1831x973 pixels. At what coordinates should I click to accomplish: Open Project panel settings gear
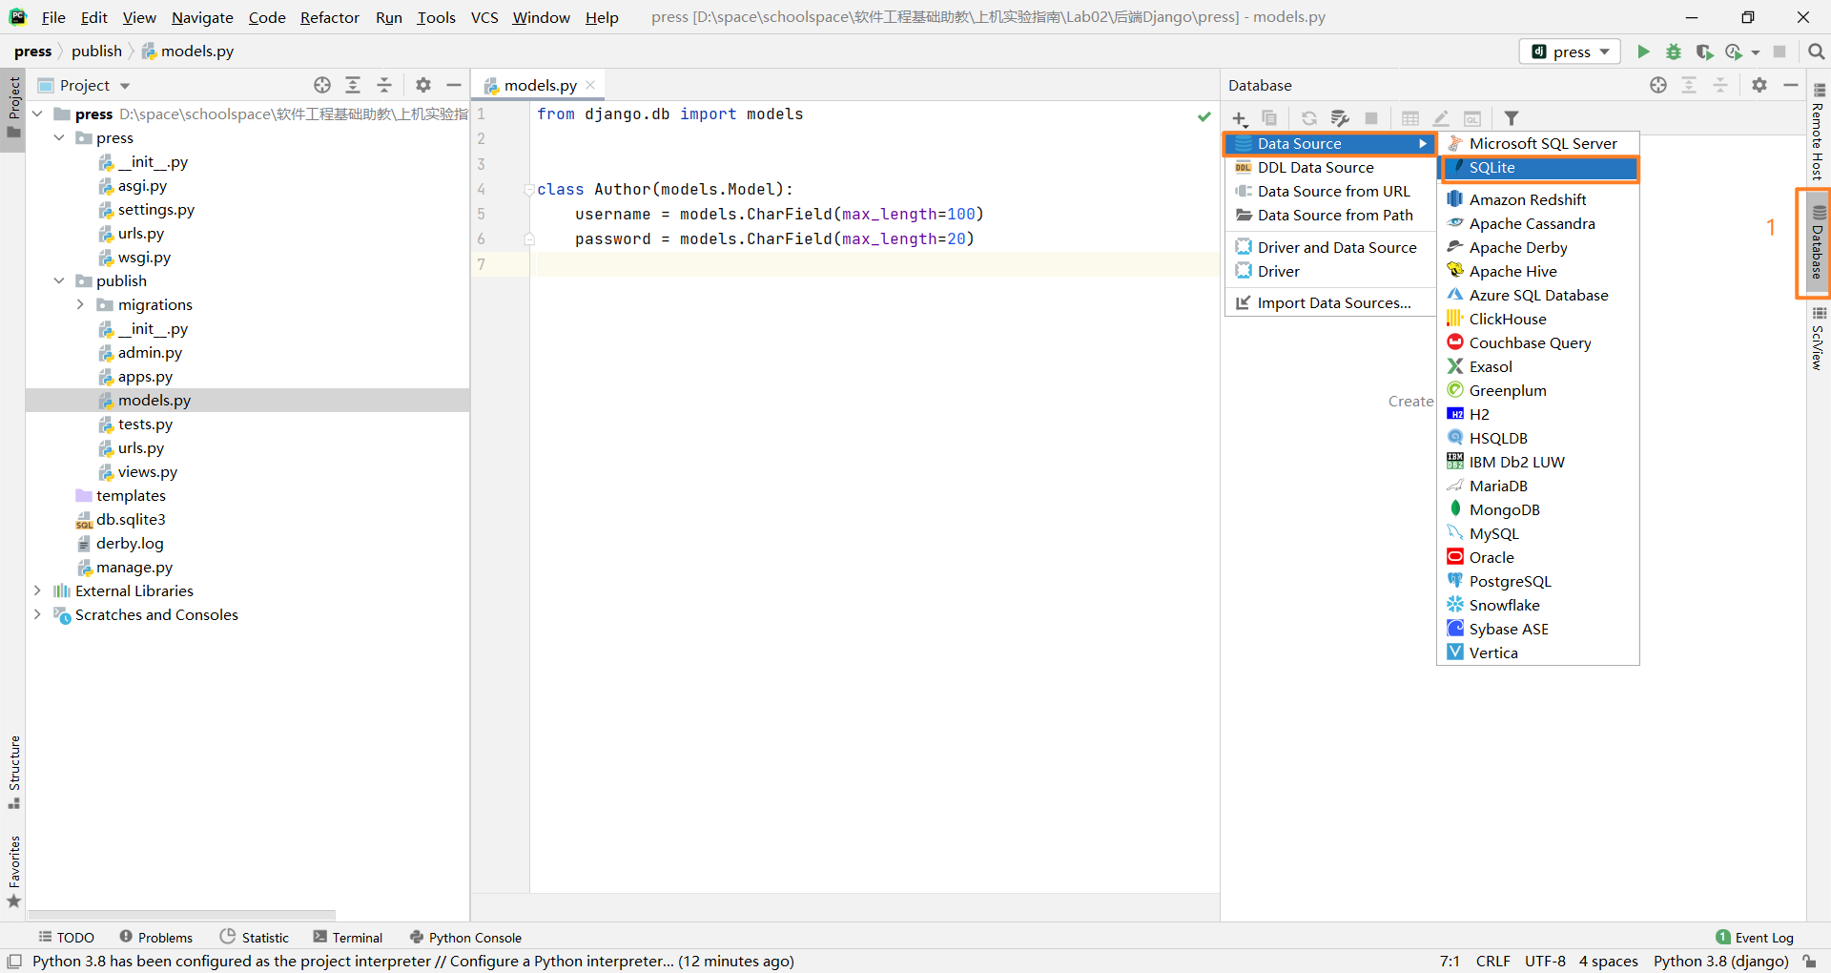pyautogui.click(x=423, y=85)
